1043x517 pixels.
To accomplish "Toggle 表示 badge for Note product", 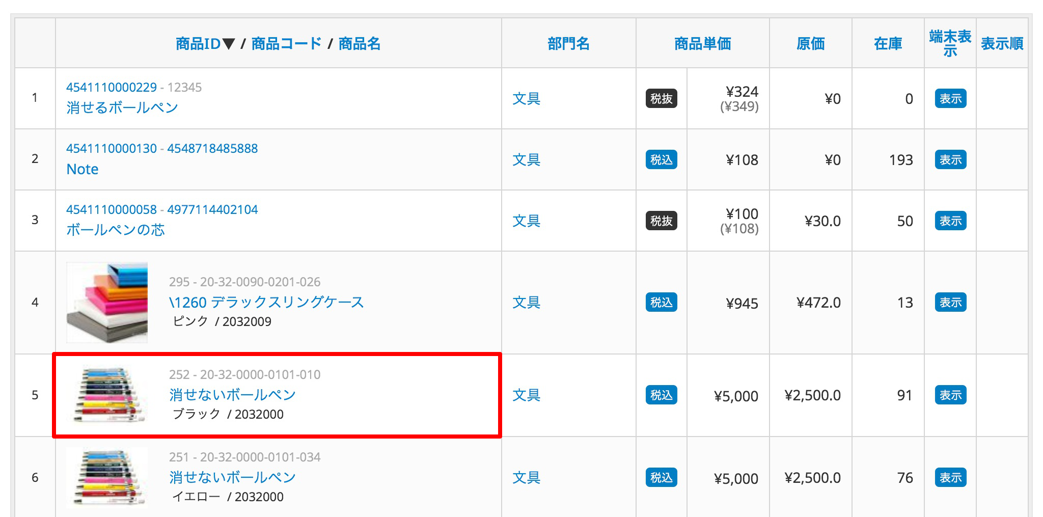I will 950,159.
